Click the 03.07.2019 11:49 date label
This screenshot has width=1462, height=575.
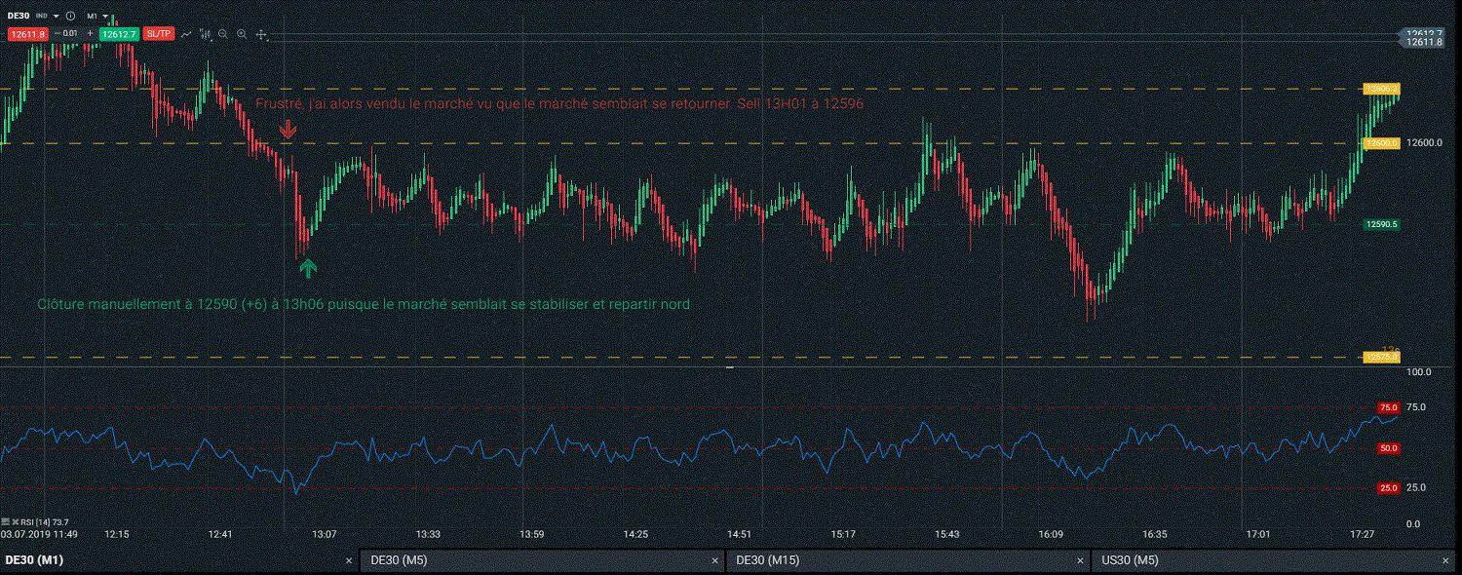click(x=39, y=534)
